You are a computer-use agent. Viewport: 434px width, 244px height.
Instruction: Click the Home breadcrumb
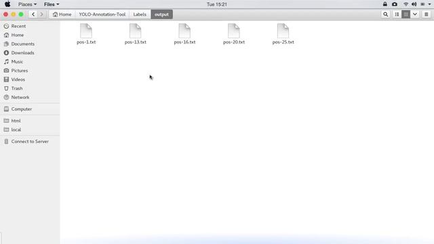[x=62, y=14]
